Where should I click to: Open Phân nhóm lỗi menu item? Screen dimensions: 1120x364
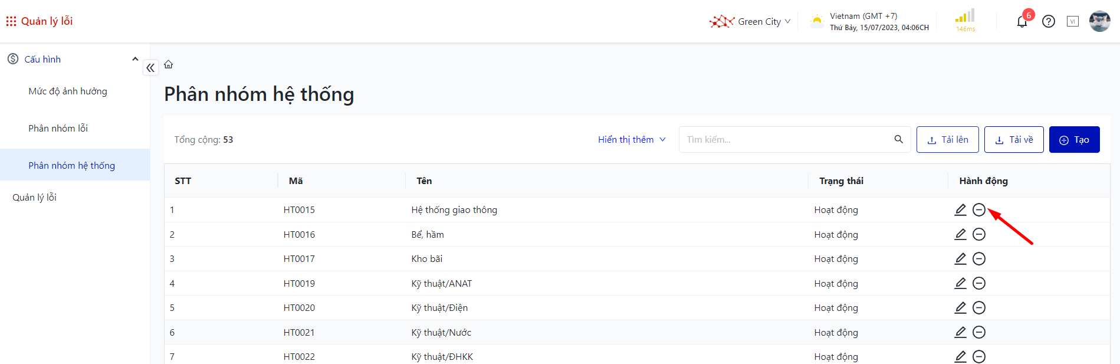[x=58, y=129]
